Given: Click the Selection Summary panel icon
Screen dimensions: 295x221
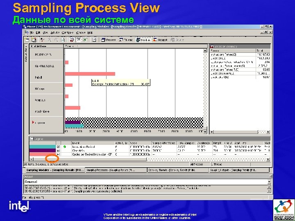Looking at the screenshot, I should coord(212,46).
